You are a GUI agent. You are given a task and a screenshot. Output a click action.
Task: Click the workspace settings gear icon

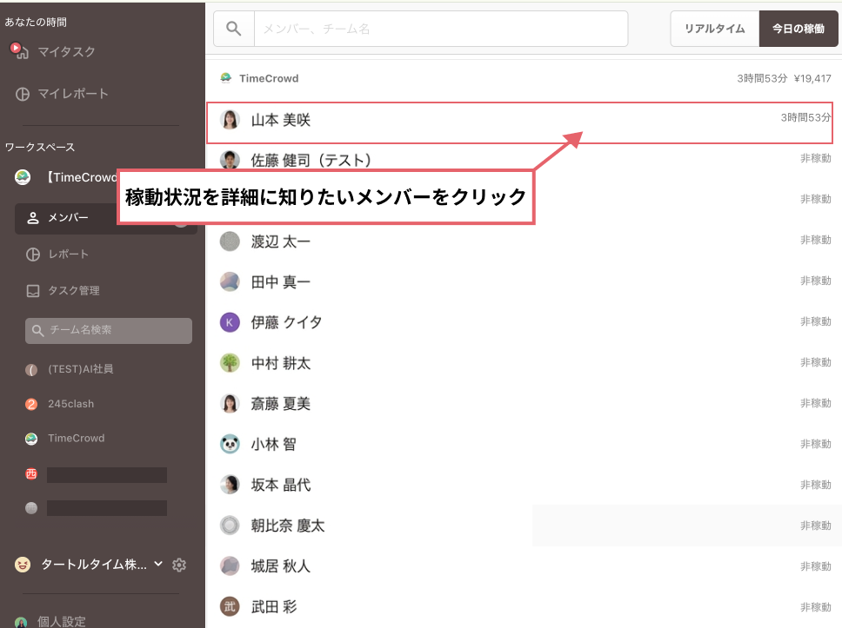tap(179, 565)
